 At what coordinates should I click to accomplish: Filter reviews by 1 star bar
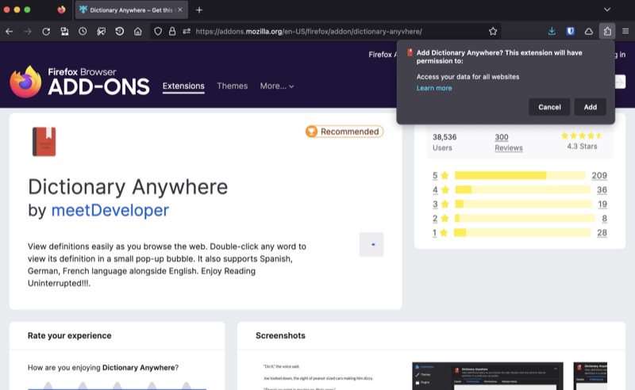[522, 232]
